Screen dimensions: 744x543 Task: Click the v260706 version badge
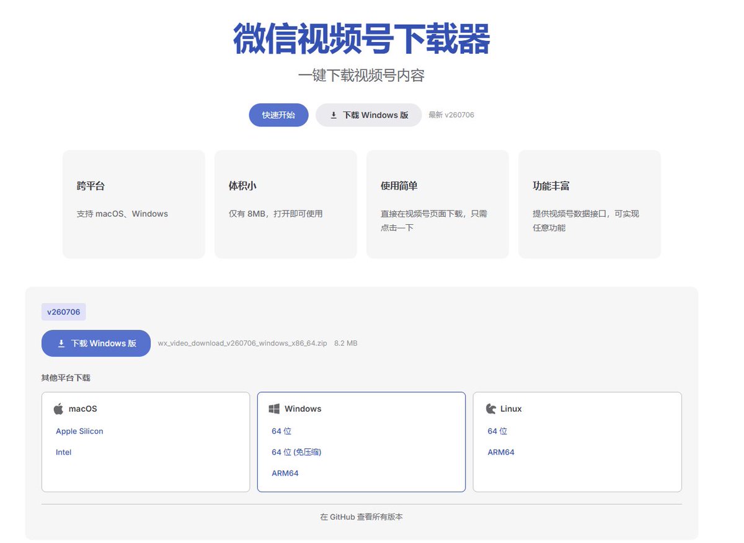coord(64,312)
